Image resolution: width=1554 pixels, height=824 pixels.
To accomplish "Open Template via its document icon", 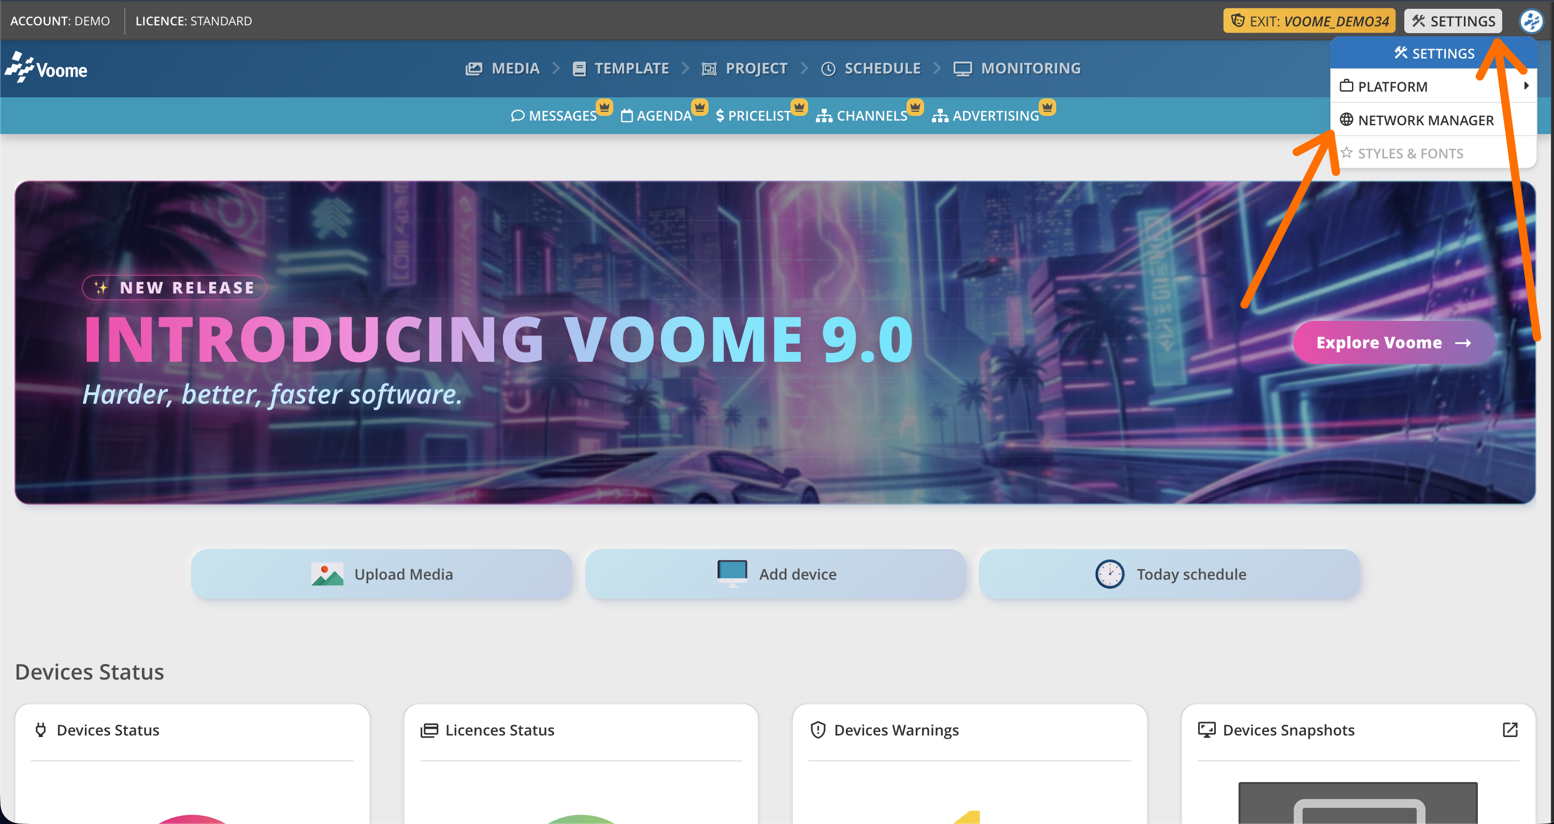I will 579,69.
